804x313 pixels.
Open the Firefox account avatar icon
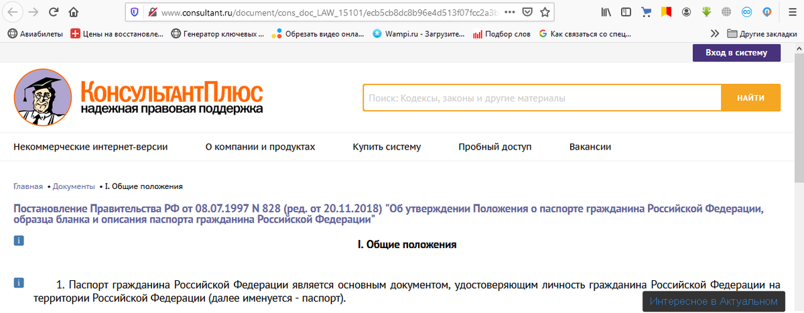(686, 11)
